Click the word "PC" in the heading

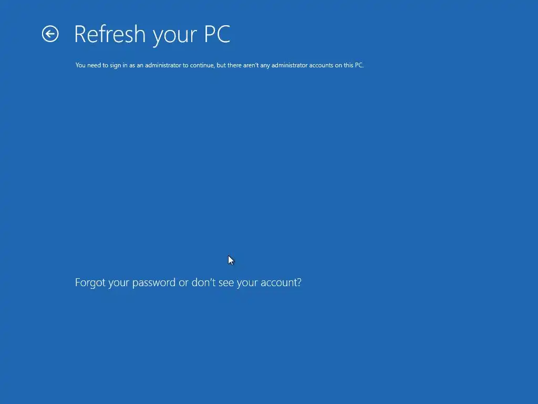217,34
